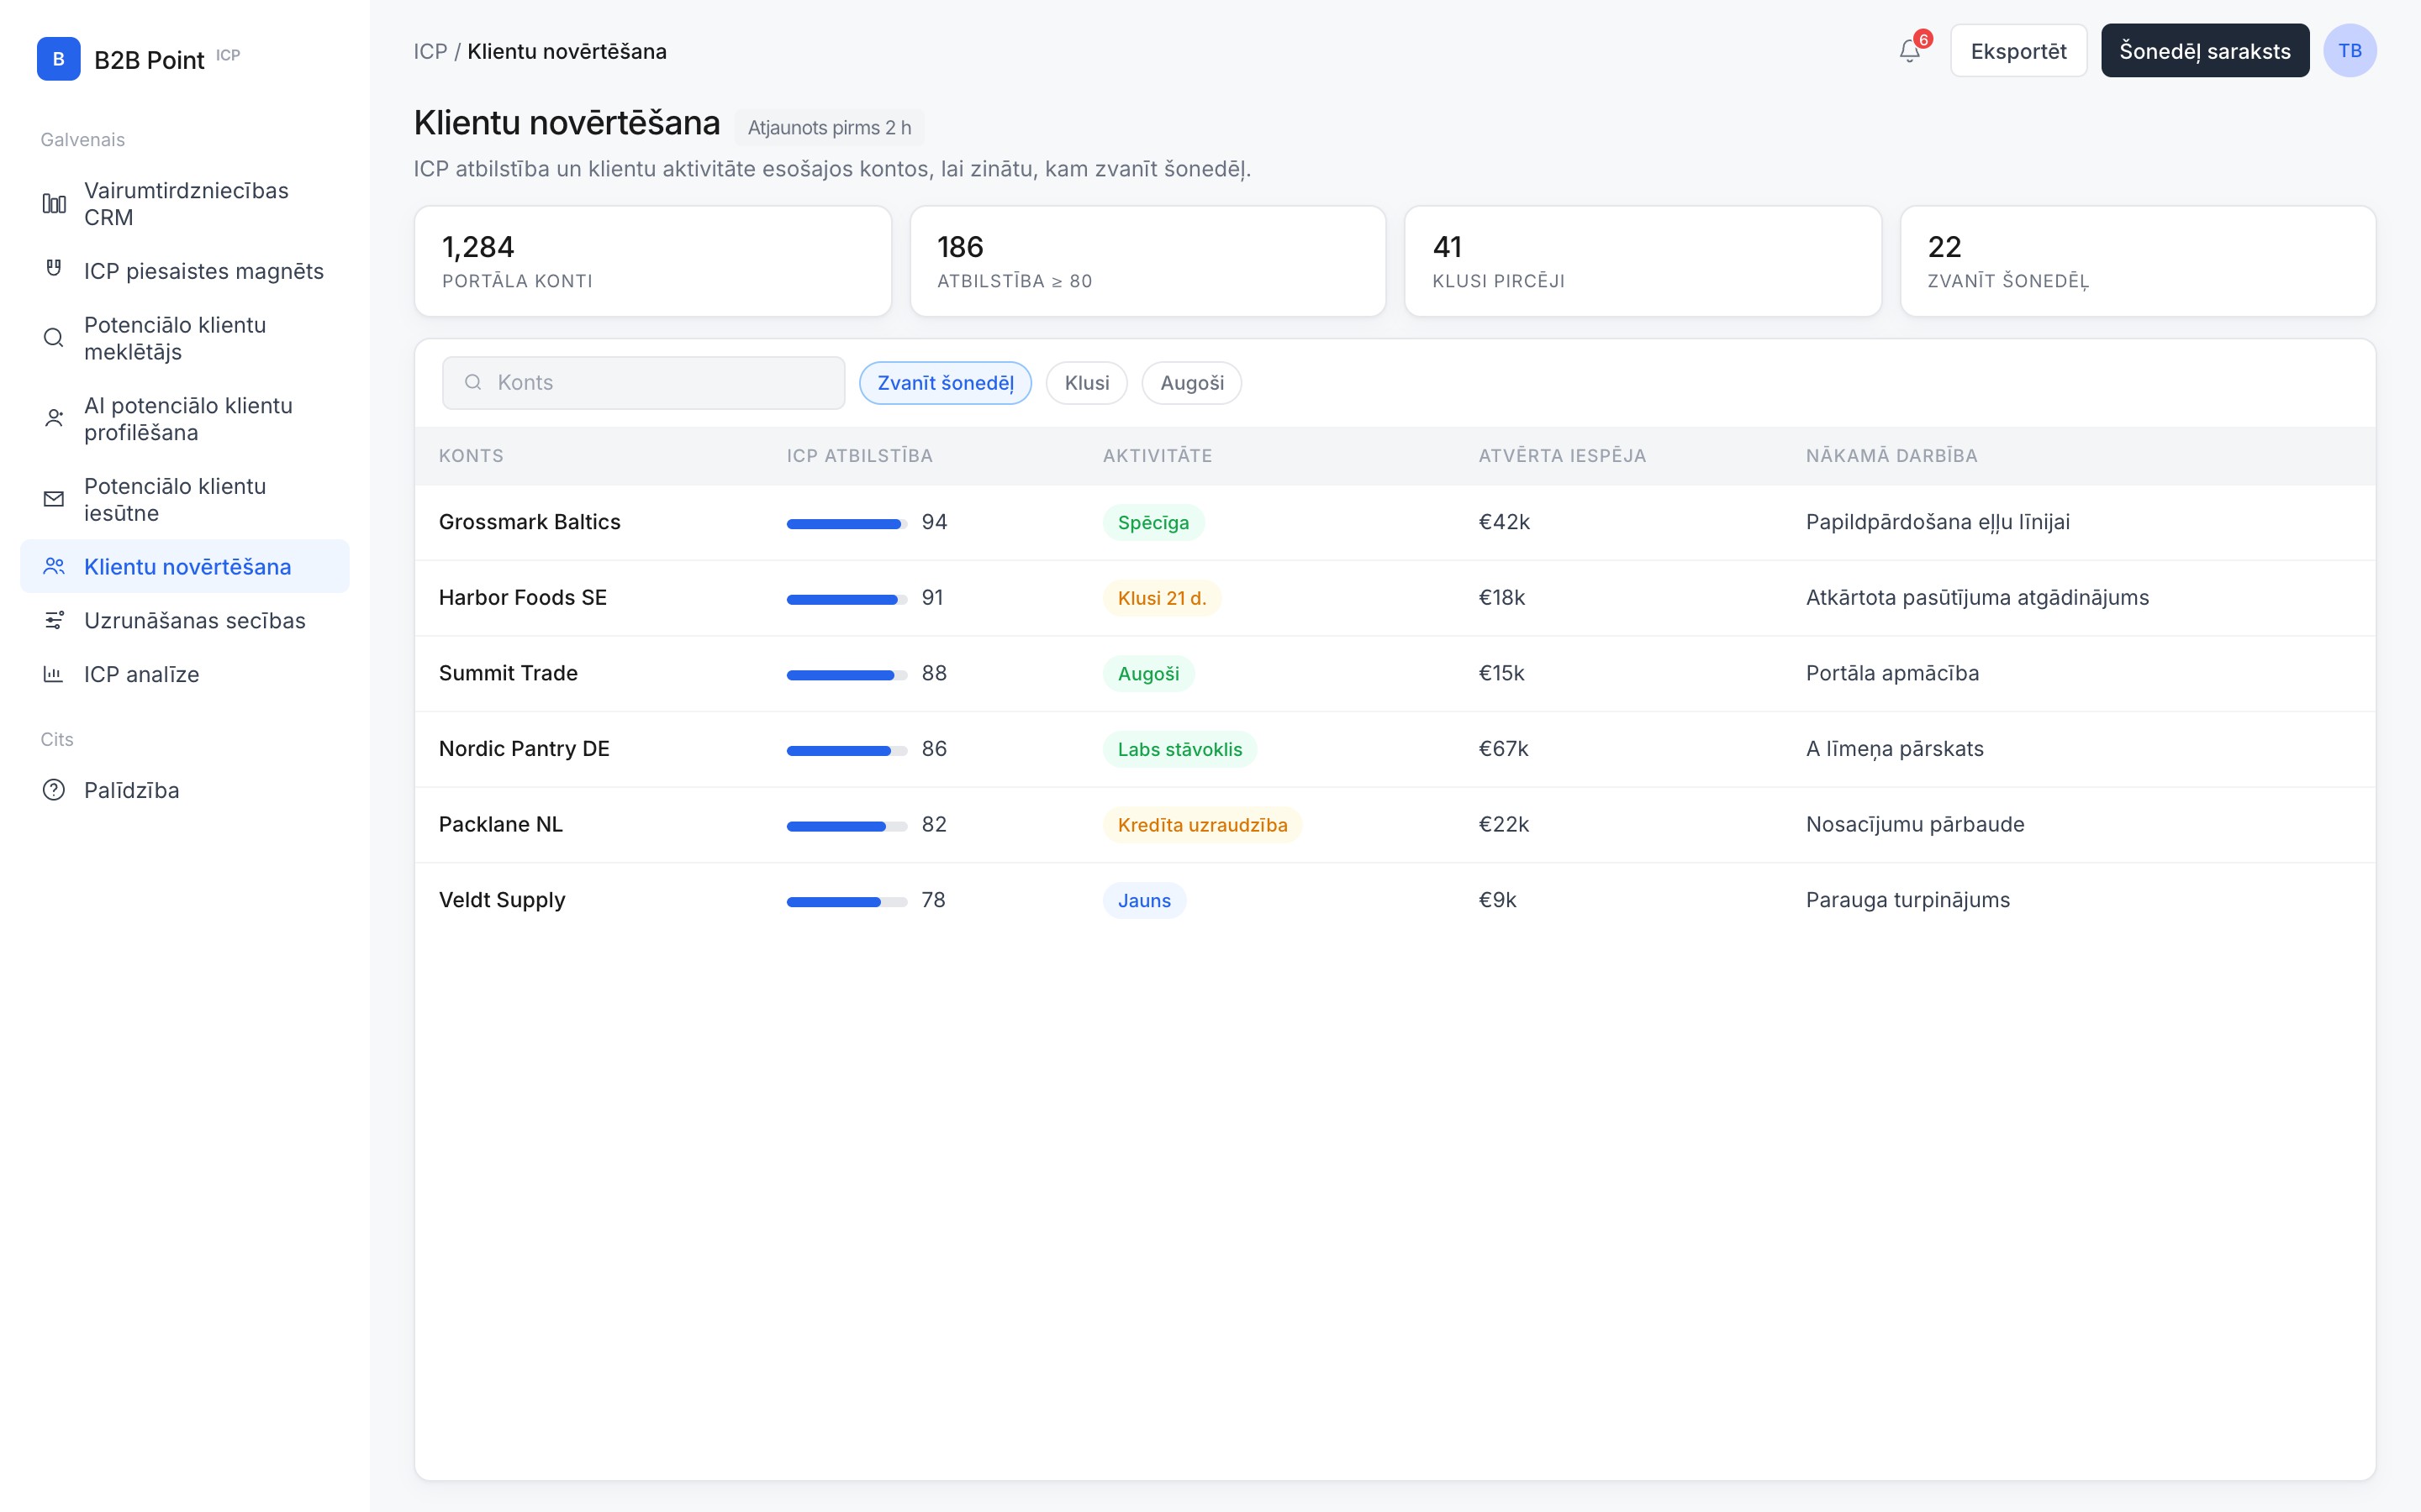Open notifications bell with 6 badge
Viewport: 2421px width, 1512px height.
click(x=1911, y=50)
